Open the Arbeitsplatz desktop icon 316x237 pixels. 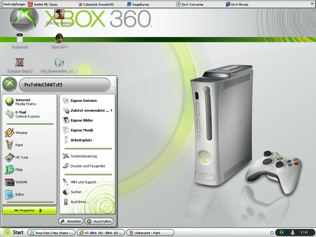(x=20, y=17)
